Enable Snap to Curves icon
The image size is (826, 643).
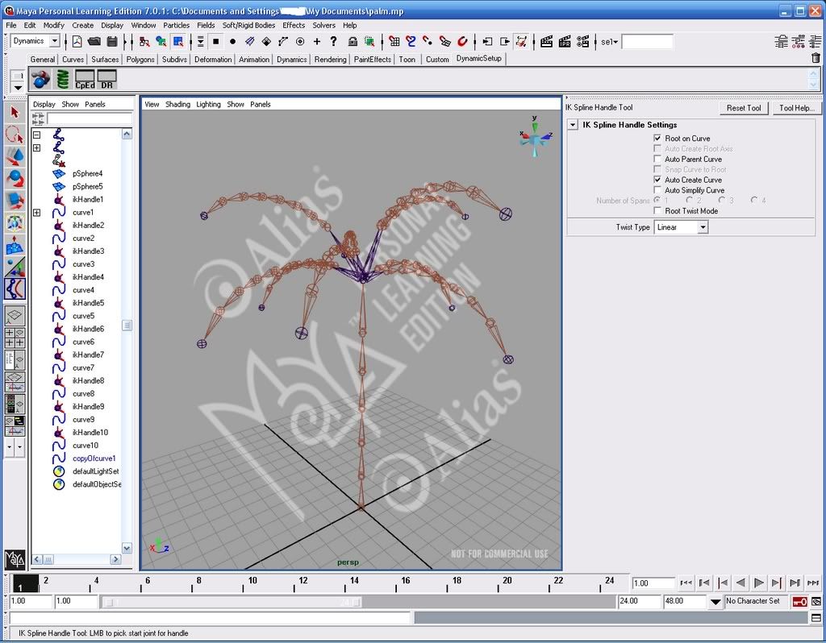coord(411,42)
